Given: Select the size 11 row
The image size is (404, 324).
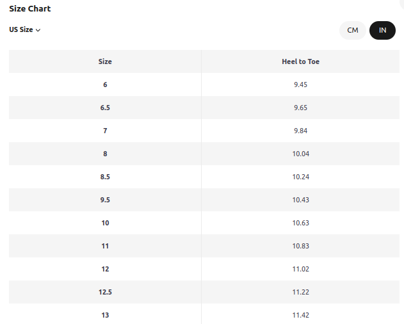Looking at the screenshot, I should 204,246.
